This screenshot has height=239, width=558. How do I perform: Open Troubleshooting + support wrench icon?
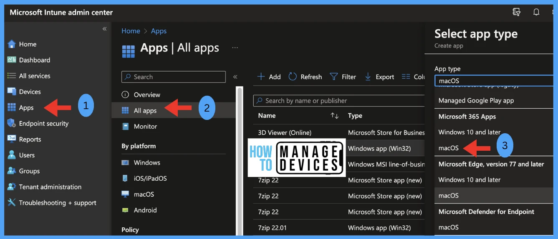tap(12, 203)
